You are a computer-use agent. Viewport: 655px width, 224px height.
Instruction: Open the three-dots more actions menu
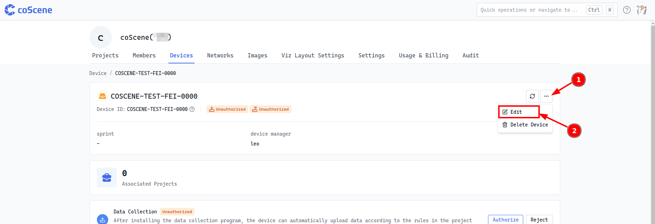(x=546, y=96)
